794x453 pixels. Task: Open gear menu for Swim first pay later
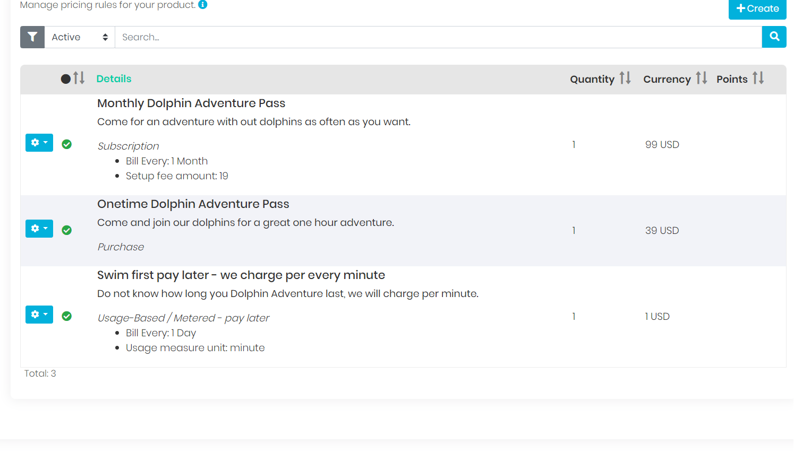[x=39, y=315]
